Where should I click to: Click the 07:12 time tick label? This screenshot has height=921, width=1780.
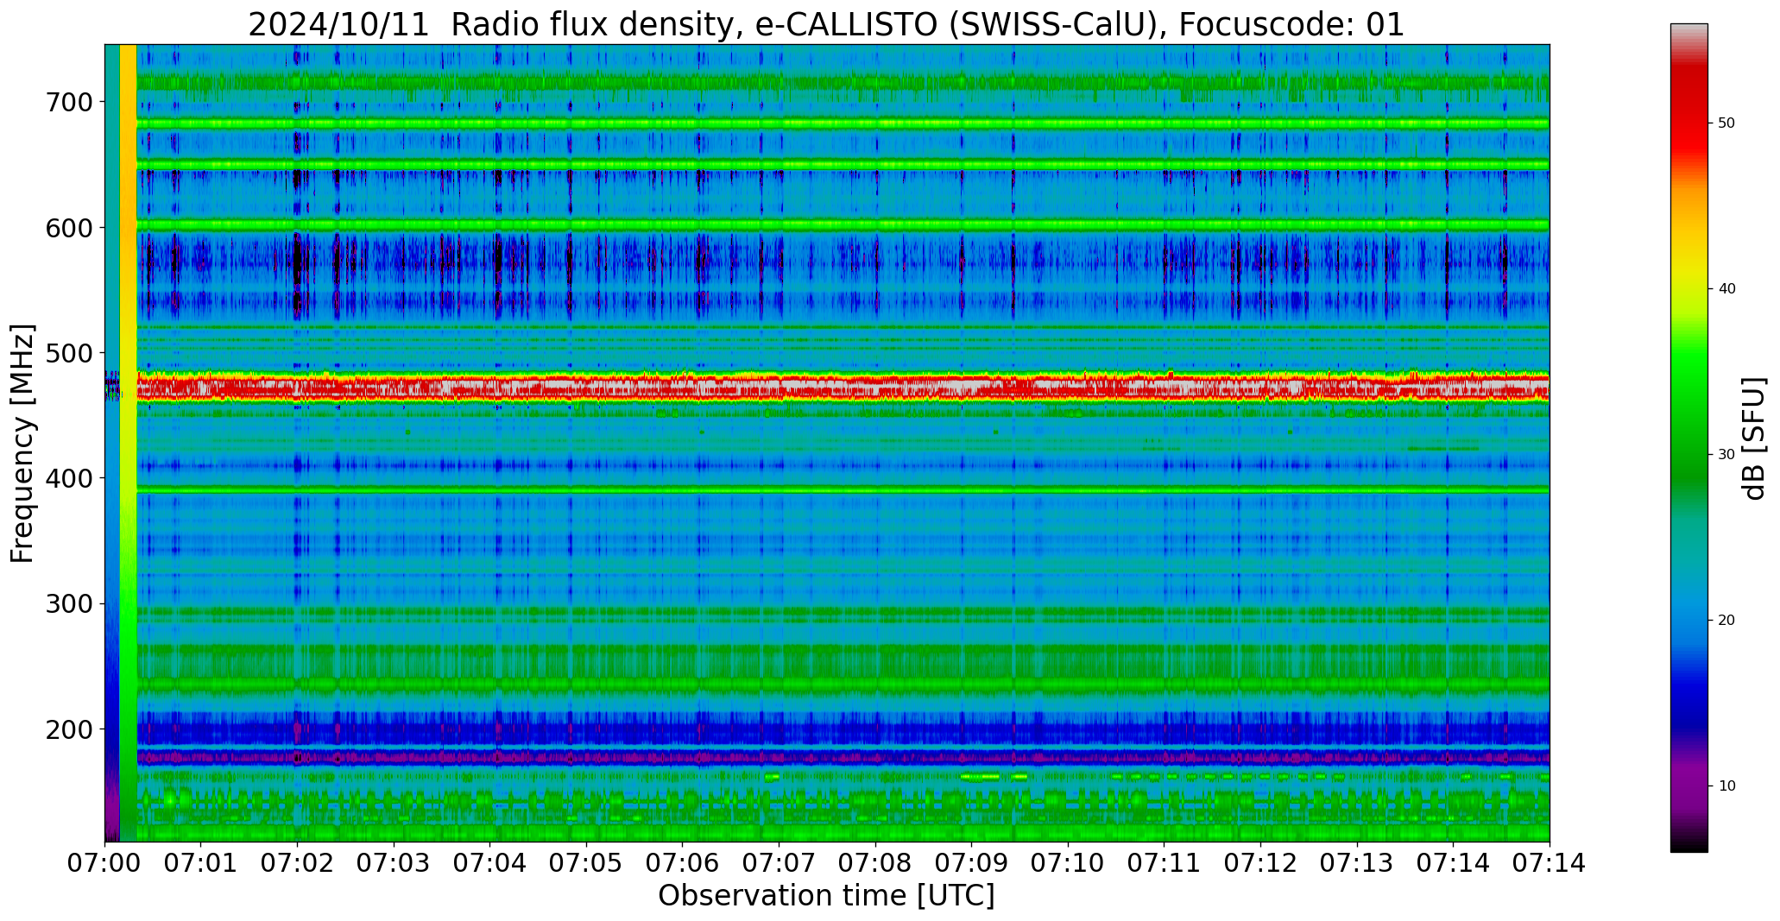(x=1260, y=862)
